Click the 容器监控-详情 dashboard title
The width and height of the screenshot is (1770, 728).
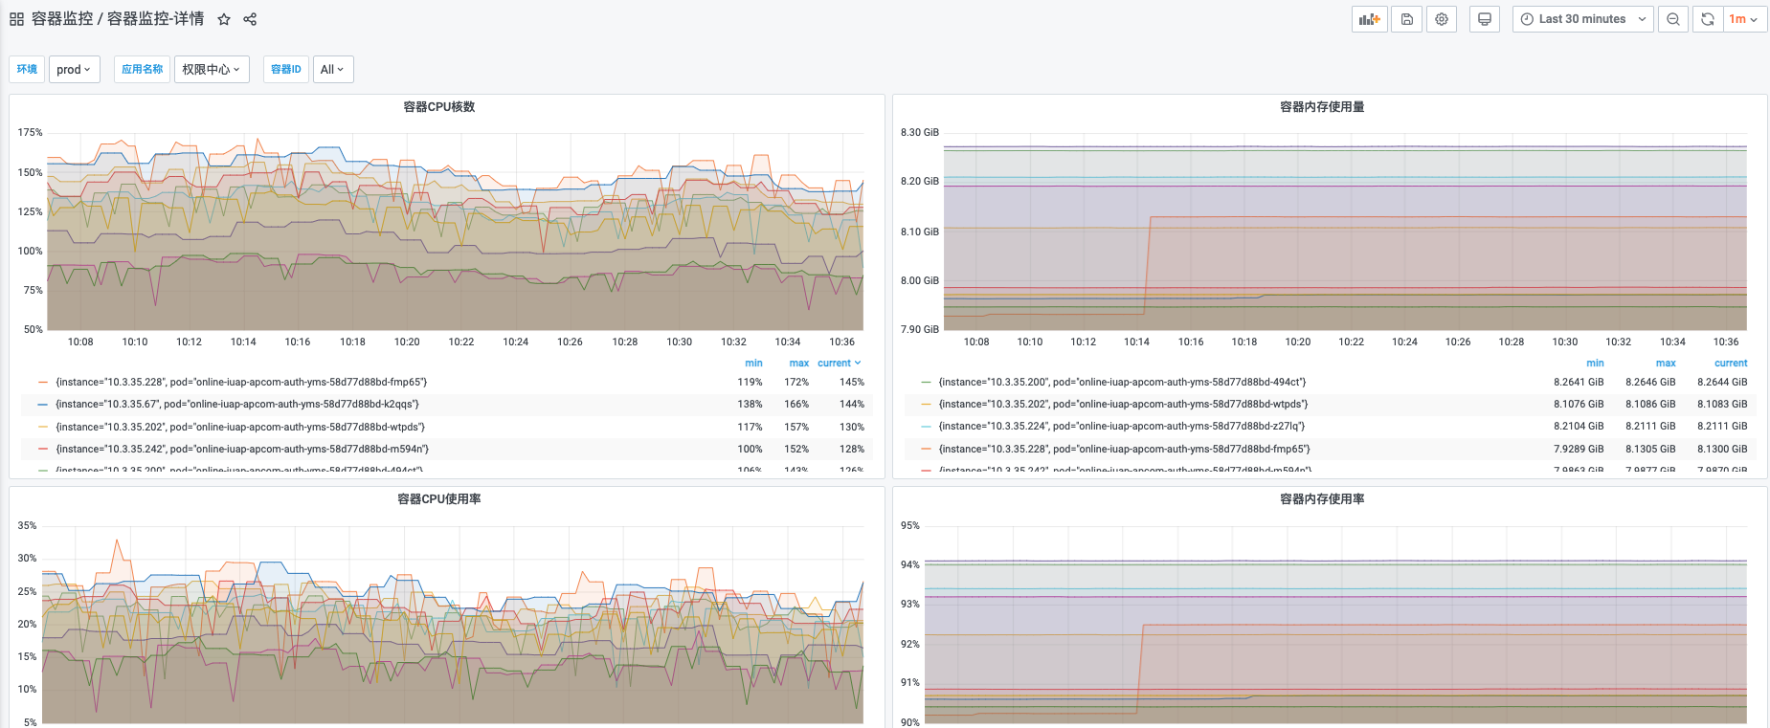coord(155,19)
